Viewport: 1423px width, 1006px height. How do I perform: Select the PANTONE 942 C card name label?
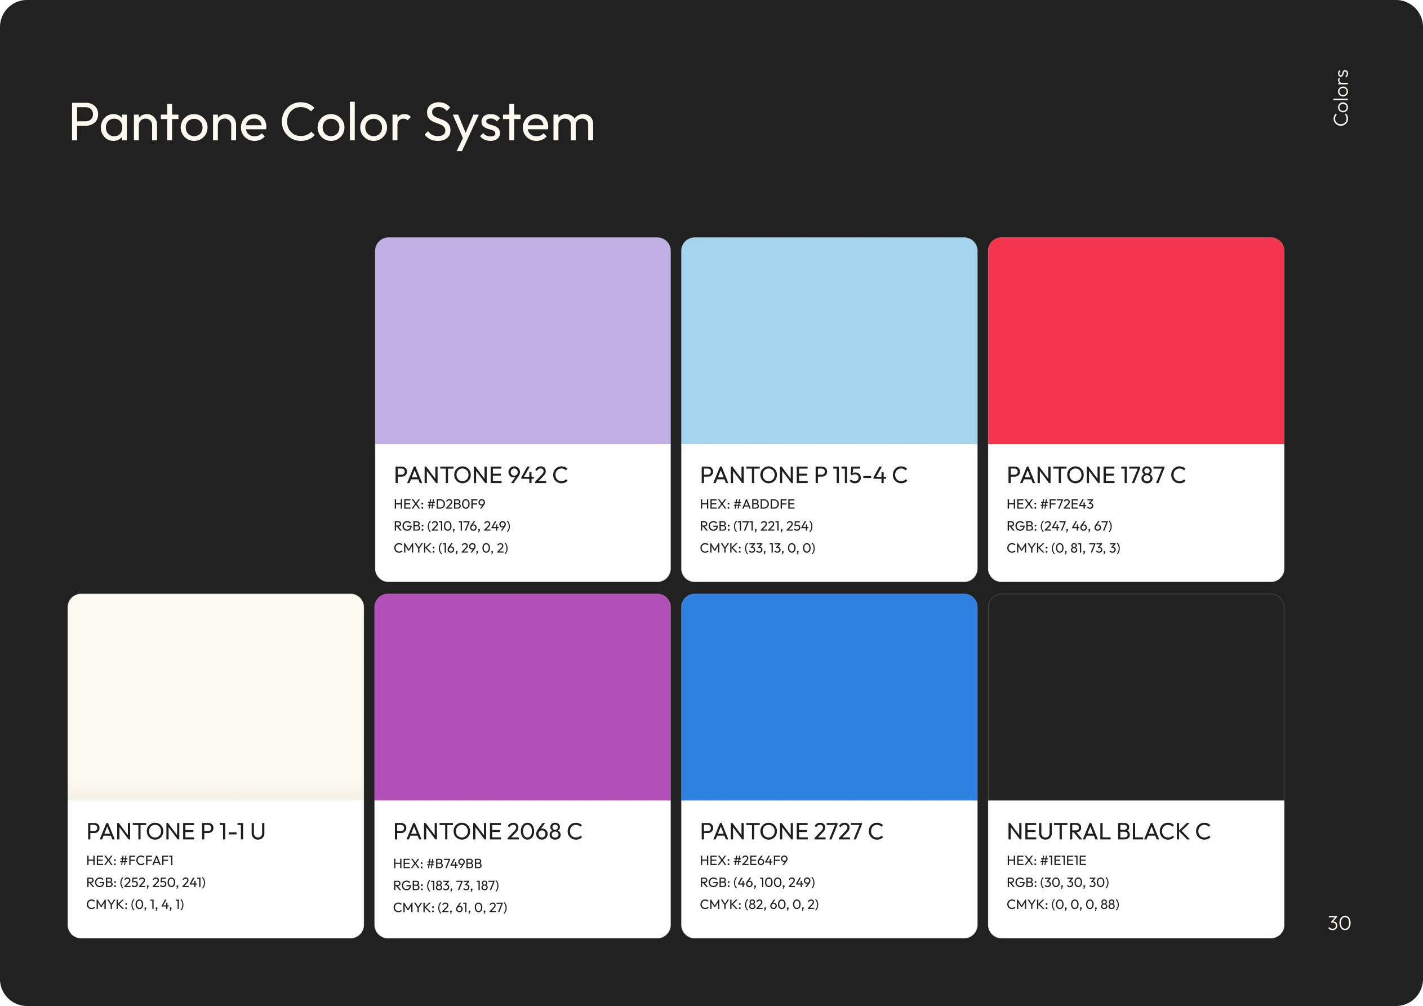[x=481, y=475]
